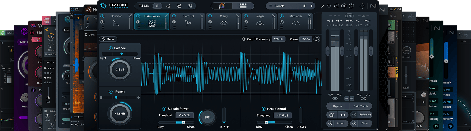The image size is (471, 131).
Task: Edit the Cutoff Frequency 120 Hz field
Action: click(278, 39)
